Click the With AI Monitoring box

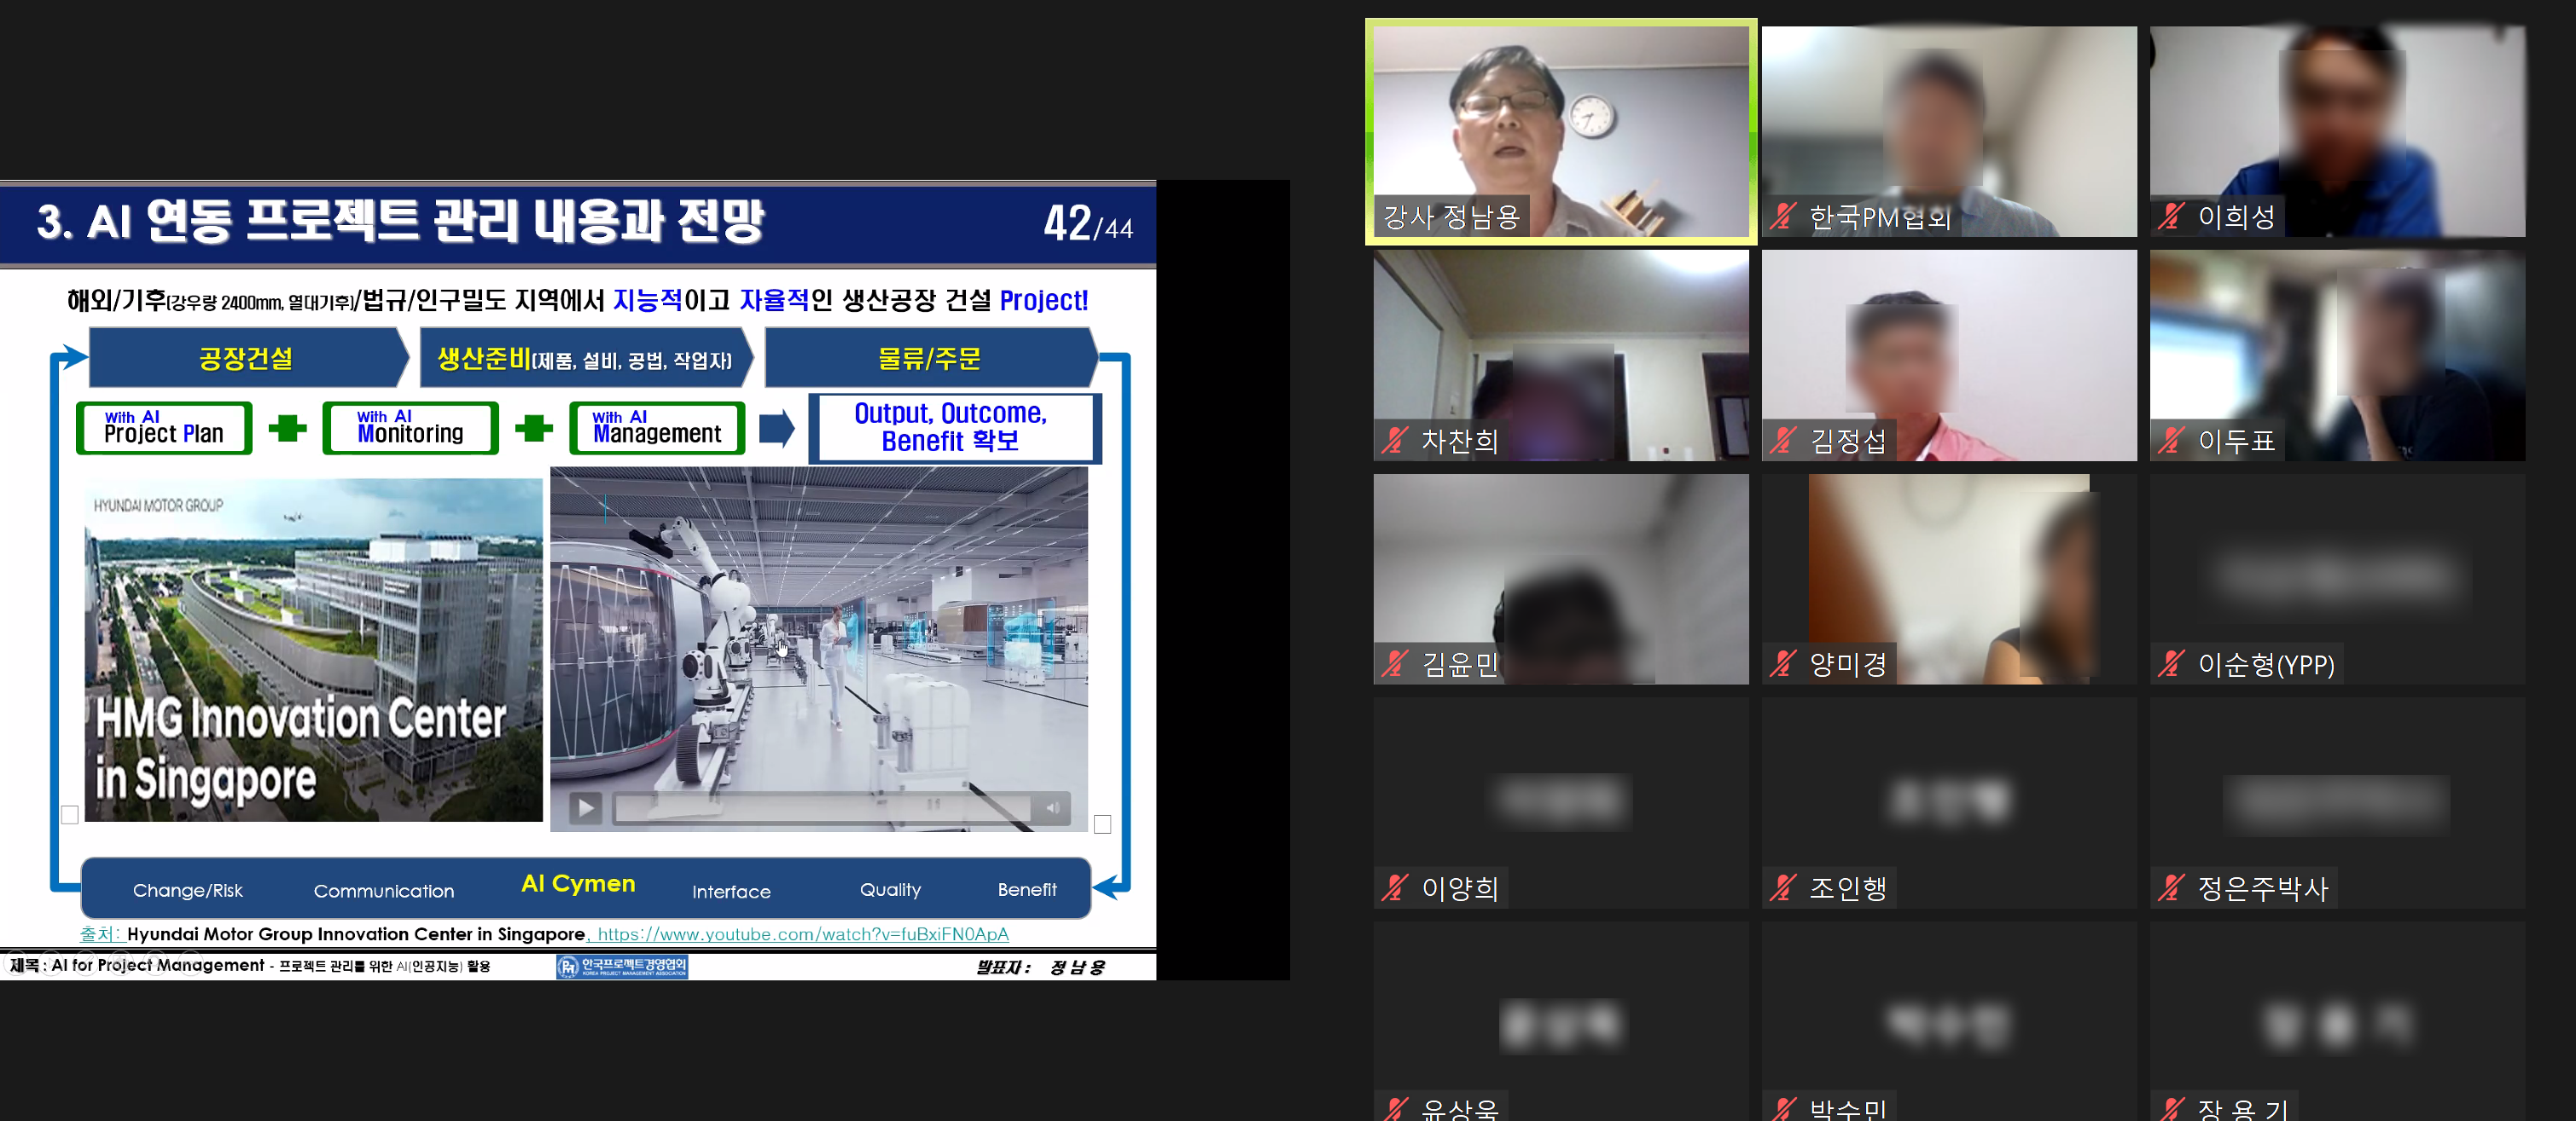click(410, 428)
